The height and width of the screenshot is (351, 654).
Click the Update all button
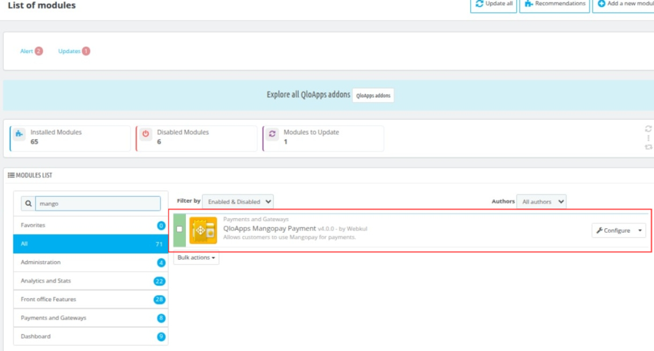pyautogui.click(x=494, y=4)
